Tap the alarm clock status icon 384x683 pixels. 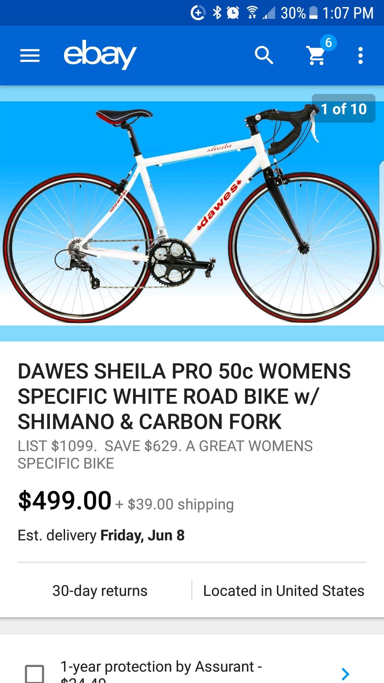coord(233,13)
